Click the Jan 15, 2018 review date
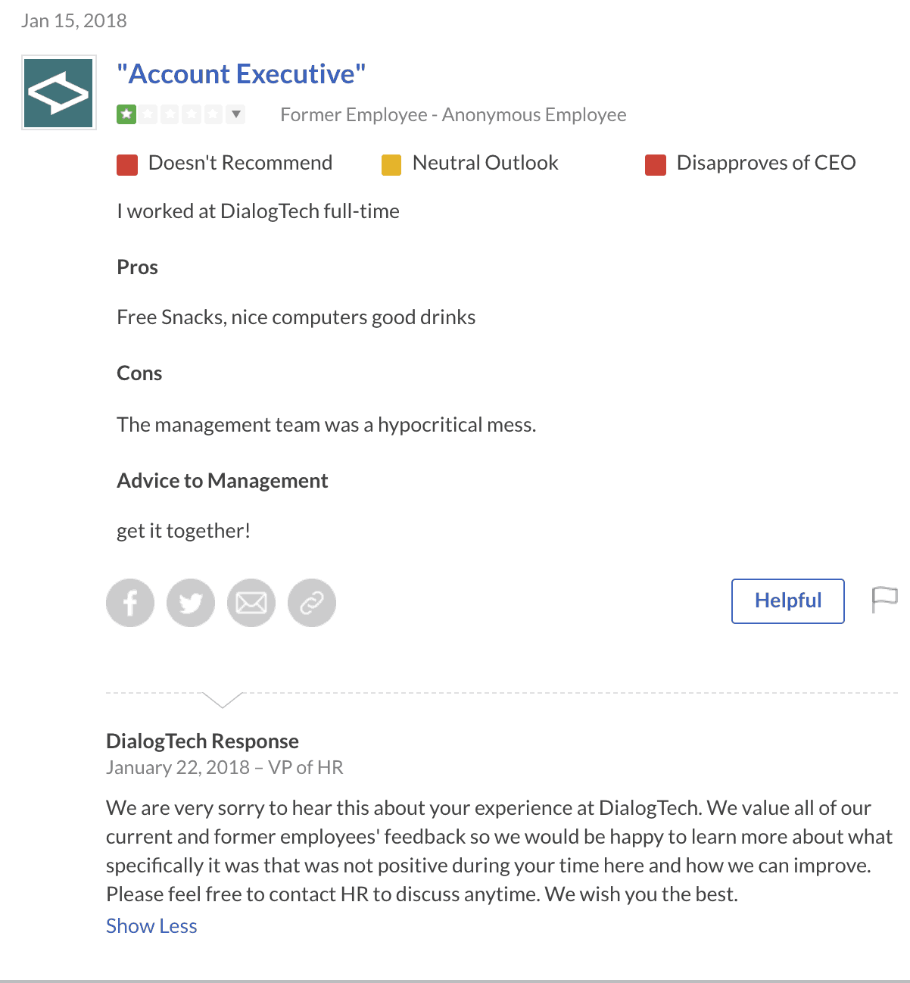This screenshot has height=983, width=910. point(73,20)
